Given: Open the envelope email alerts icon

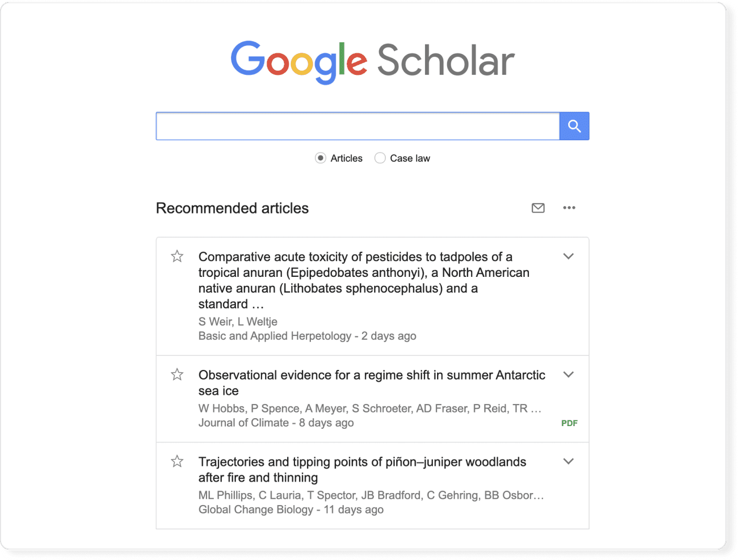Looking at the screenshot, I should 538,208.
